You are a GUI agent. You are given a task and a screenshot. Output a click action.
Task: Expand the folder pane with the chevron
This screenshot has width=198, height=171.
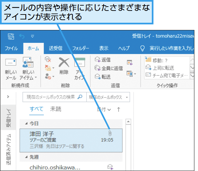tap(8, 97)
